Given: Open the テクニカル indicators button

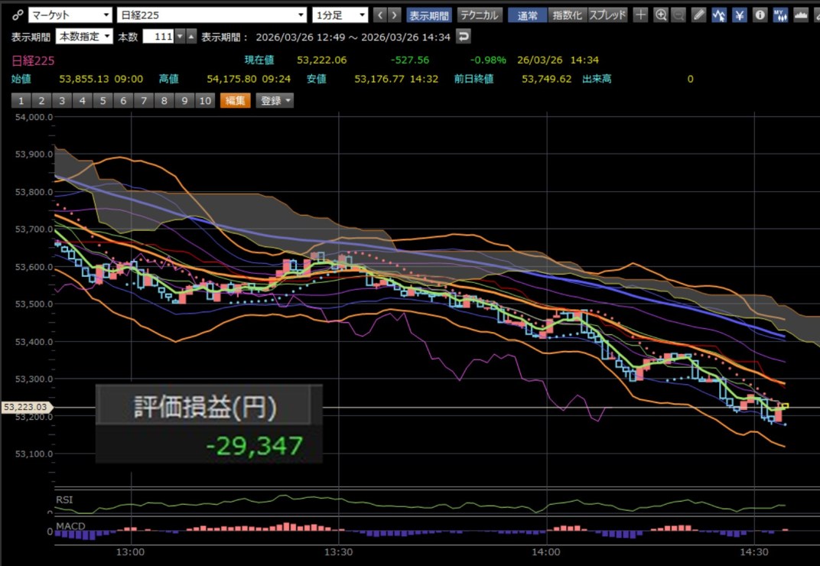Looking at the screenshot, I should coord(480,15).
